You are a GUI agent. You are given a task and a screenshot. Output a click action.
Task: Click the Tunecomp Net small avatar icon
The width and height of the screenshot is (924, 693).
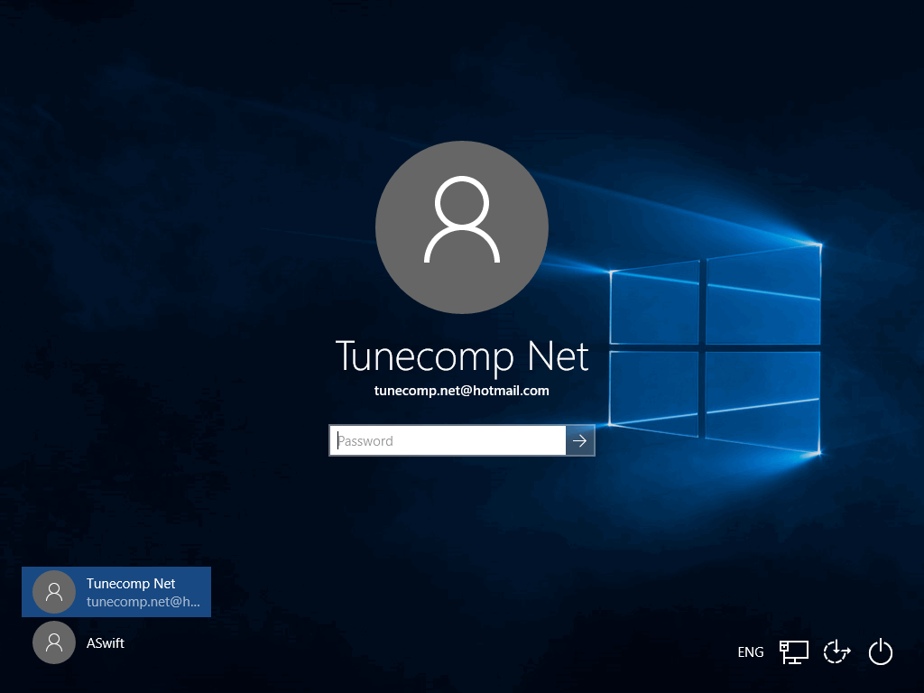(x=54, y=592)
